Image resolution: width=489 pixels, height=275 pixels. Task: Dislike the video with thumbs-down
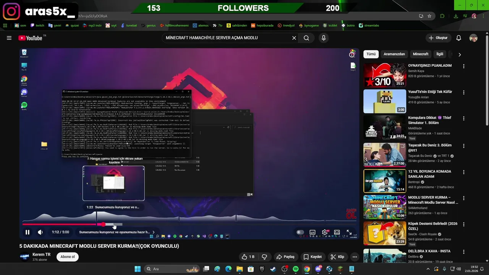tap(264, 257)
